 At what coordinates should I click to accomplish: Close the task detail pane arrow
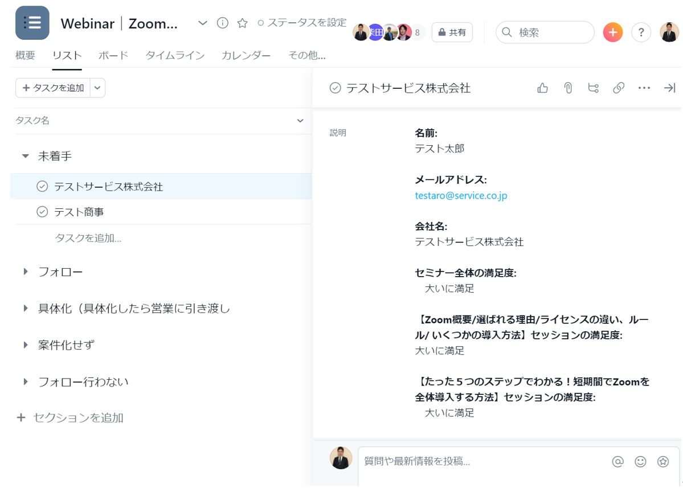pos(669,88)
